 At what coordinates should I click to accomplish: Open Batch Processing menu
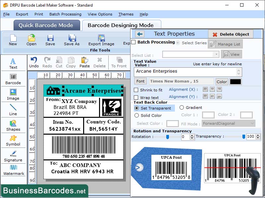[x=65, y=14]
